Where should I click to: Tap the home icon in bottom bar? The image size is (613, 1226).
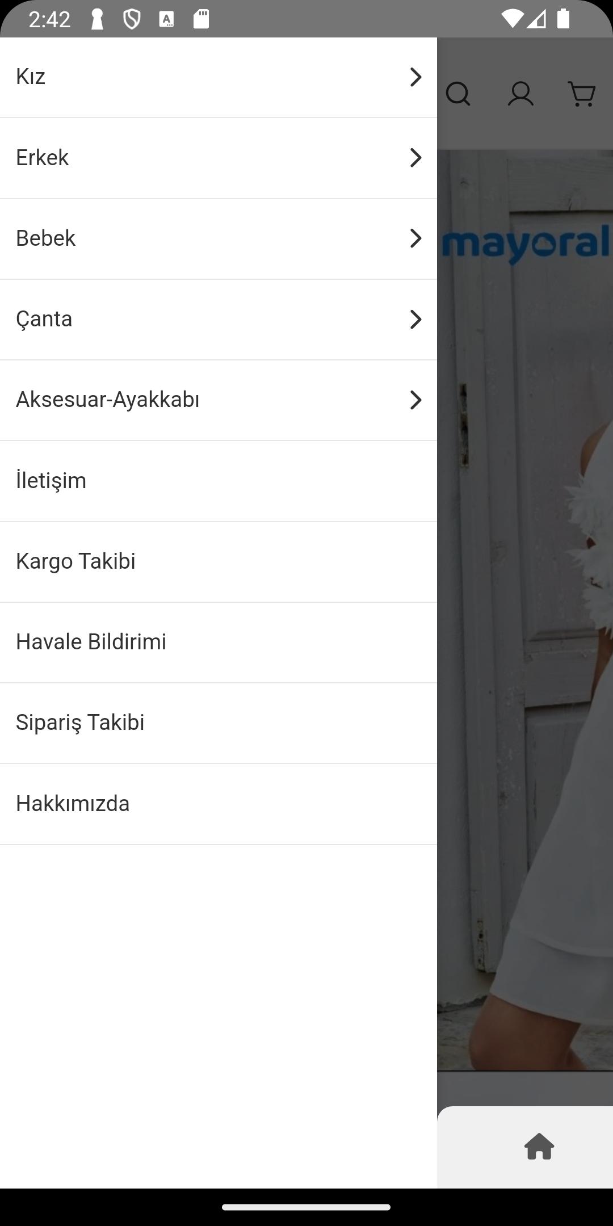(x=539, y=1146)
